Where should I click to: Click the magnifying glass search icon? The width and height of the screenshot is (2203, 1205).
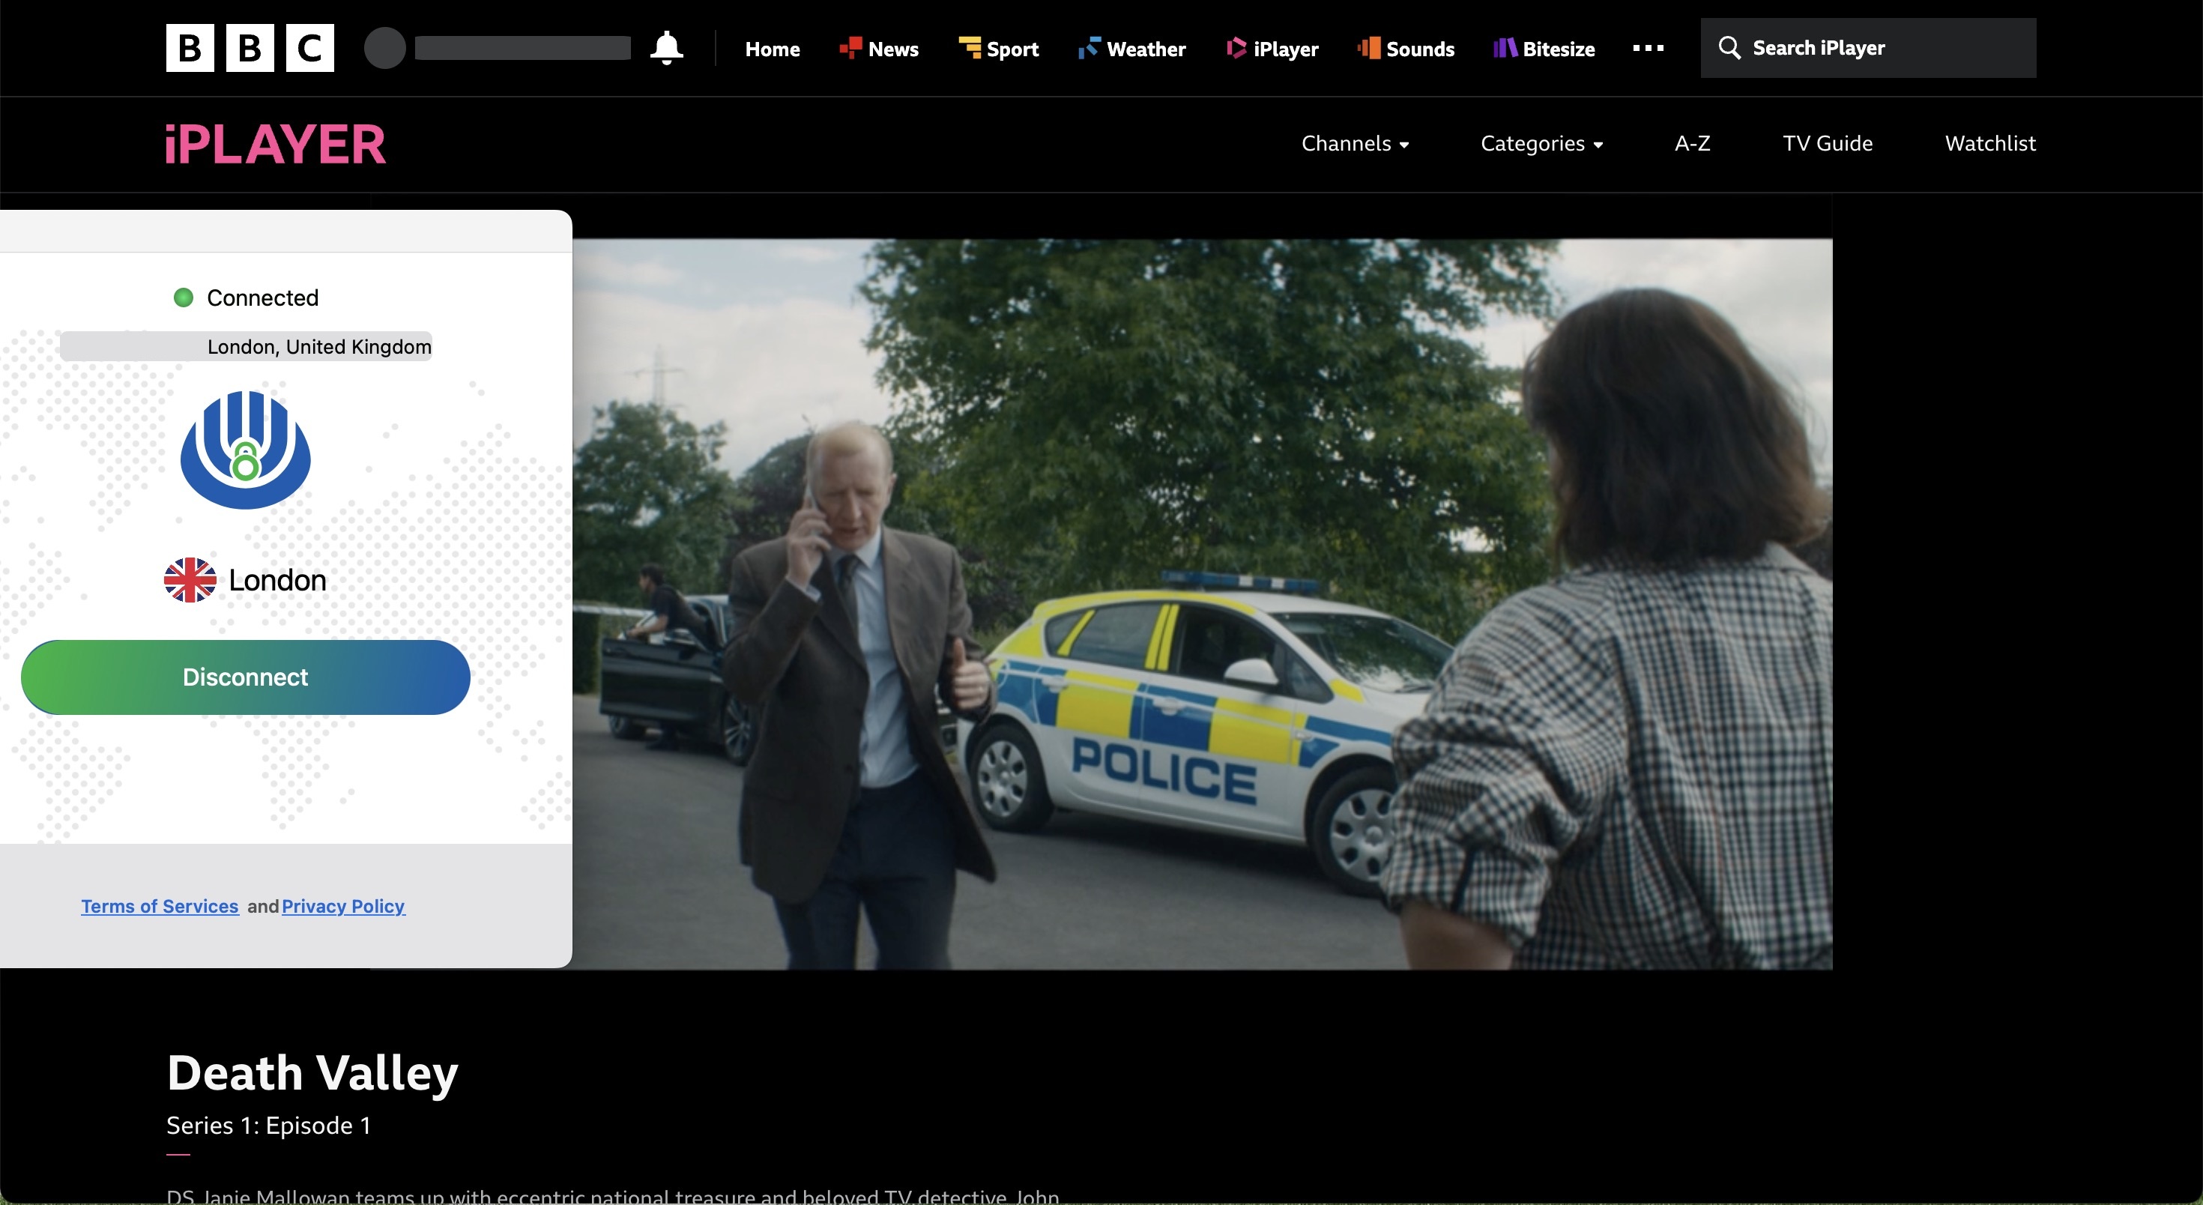pos(1729,48)
